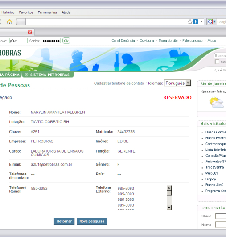Screen dimensions: 226x237
Task: Click the Google search engine icon
Action: (x=210, y=22)
